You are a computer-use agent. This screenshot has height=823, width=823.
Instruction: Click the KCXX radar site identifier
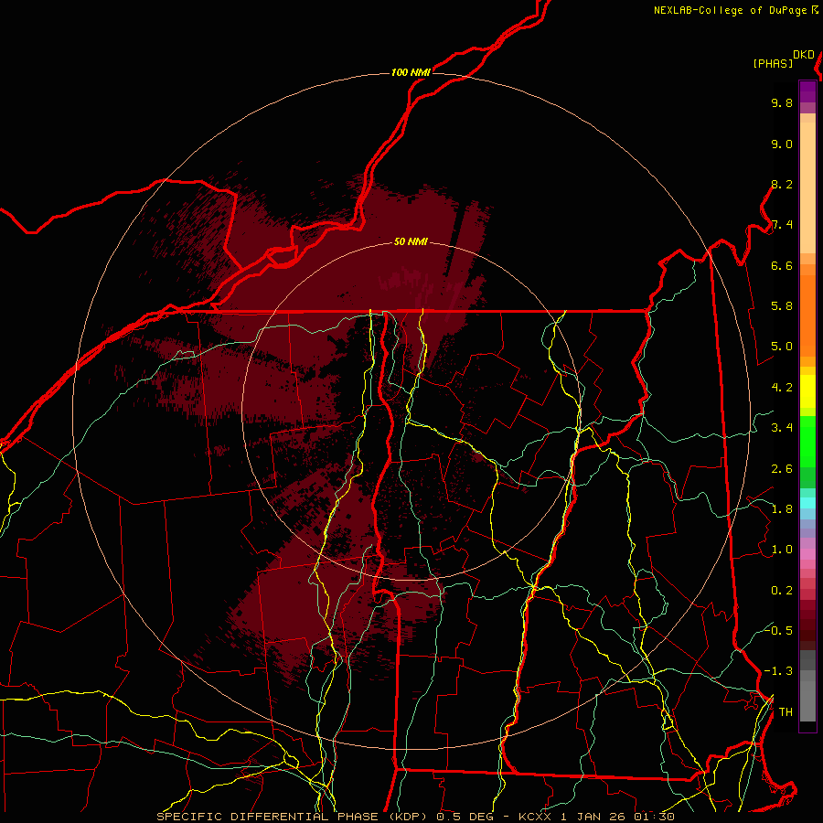(537, 817)
